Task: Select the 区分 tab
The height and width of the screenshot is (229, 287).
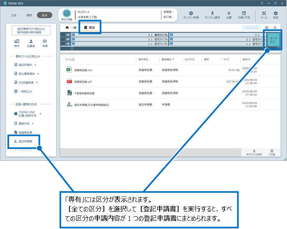Action: [44, 15]
